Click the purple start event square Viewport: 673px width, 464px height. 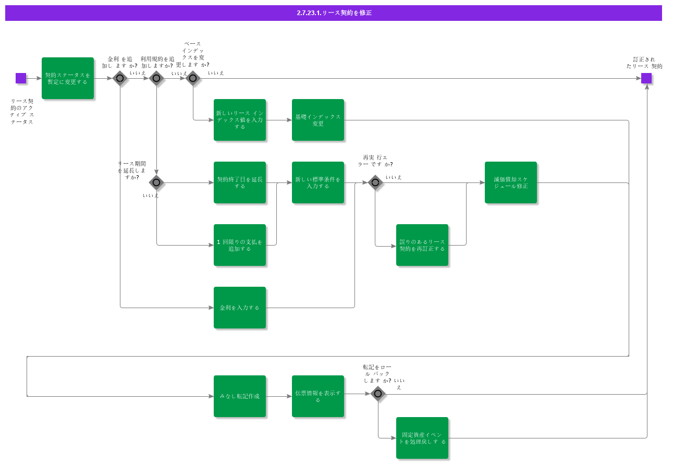tap(21, 78)
